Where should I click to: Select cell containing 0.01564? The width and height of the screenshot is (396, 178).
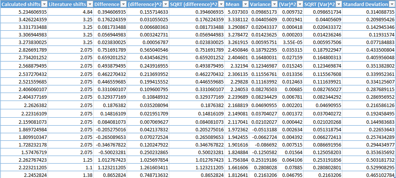pyautogui.click(x=291, y=153)
